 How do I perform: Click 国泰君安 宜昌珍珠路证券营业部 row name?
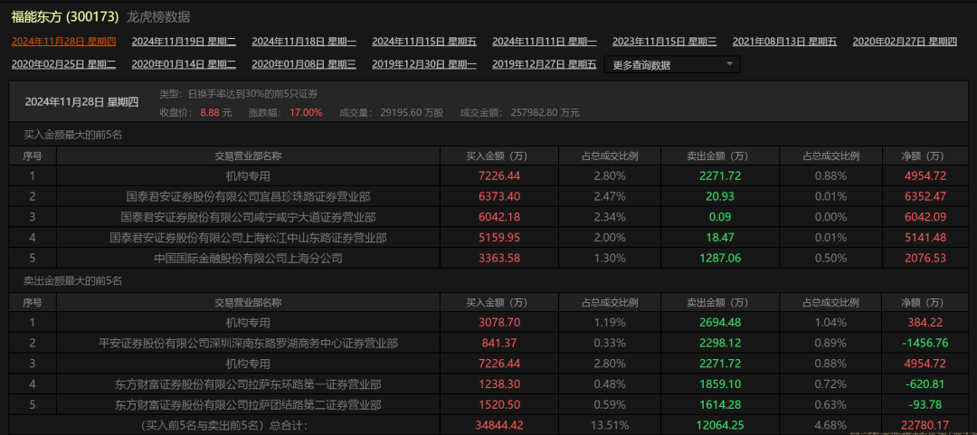(248, 196)
